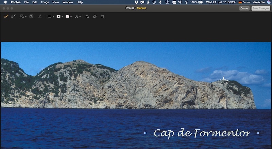Open the Image menu

click(x=45, y=2)
